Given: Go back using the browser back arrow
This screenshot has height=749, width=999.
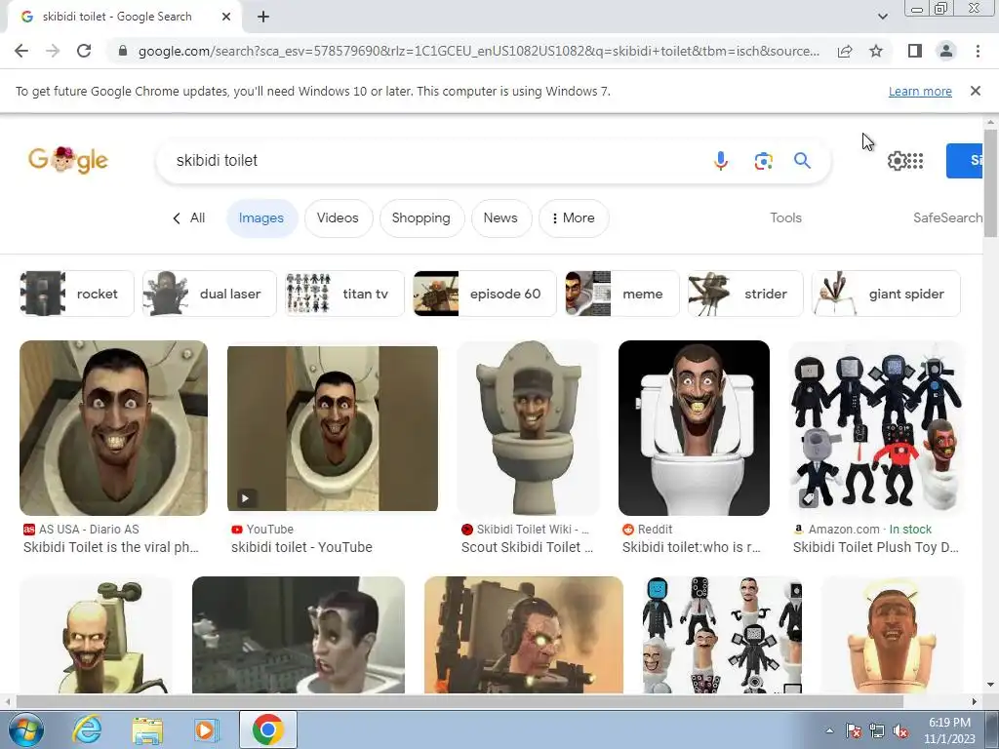Looking at the screenshot, I should [21, 51].
